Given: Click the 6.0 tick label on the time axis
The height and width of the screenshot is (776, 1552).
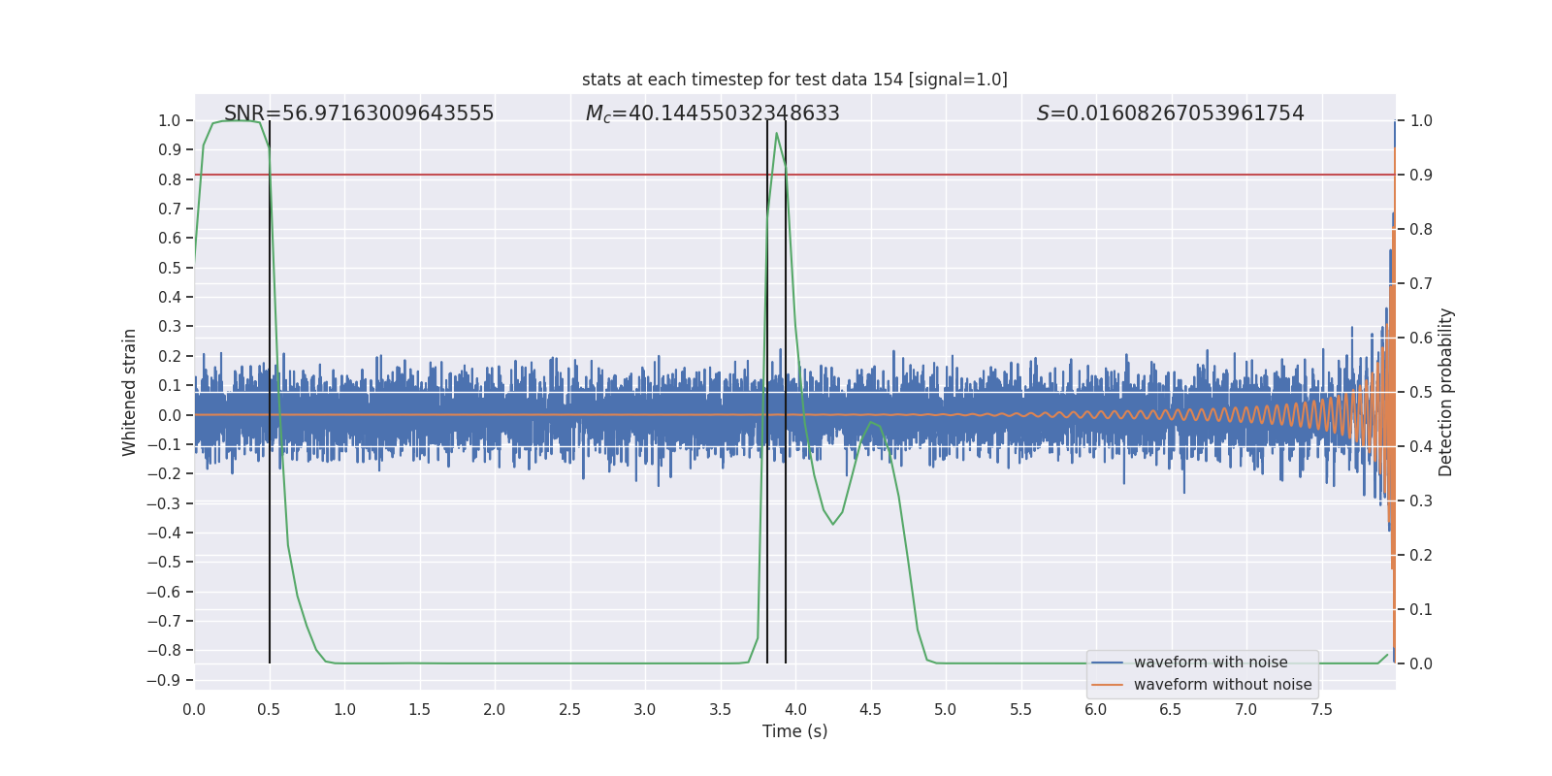Looking at the screenshot, I should coord(1096,710).
